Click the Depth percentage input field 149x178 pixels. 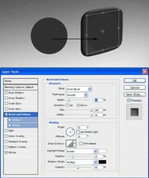(98, 100)
